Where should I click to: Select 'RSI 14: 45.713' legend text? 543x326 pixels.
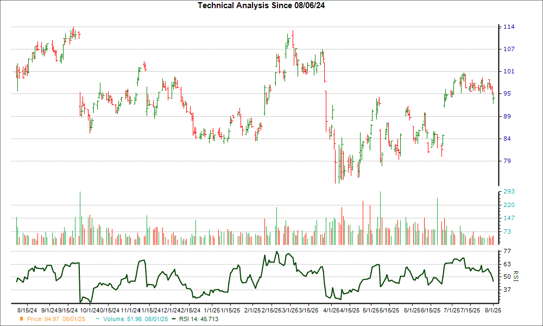click(199, 319)
